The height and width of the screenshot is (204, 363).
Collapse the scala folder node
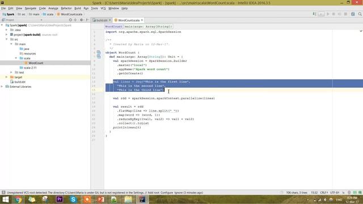pos(16,58)
